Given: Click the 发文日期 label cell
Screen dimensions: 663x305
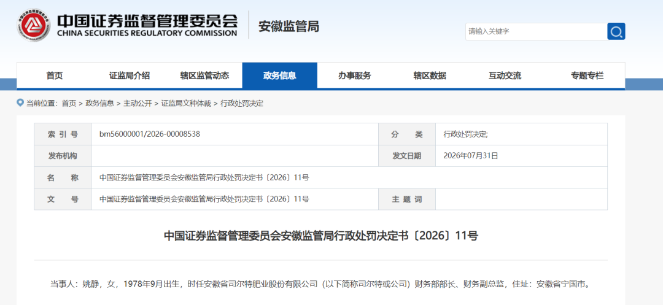Looking at the screenshot, I should [407, 156].
